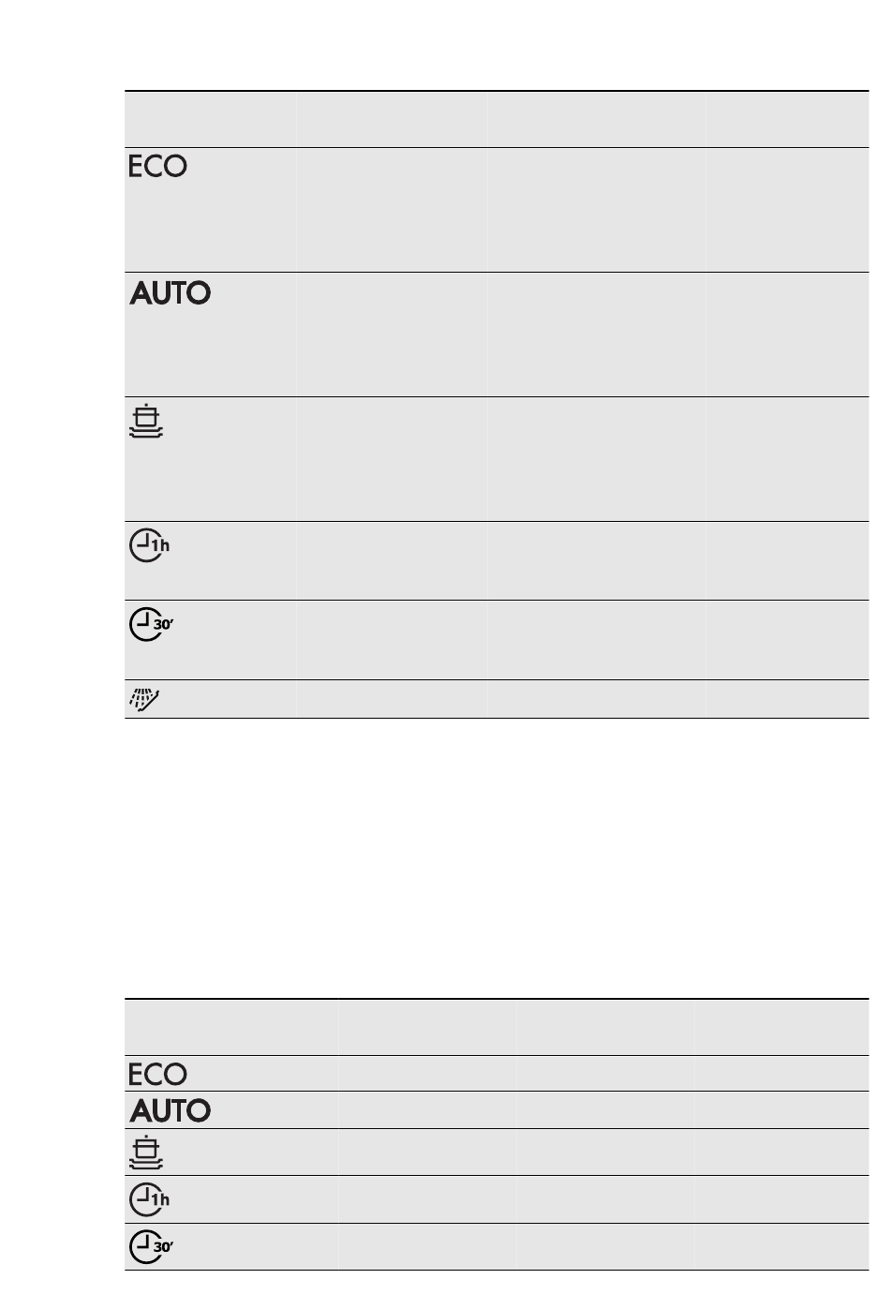Viewport: 890px width, 1294px height.
Task: Click the 1h clock icon in the lower table
Action: tap(149, 1199)
